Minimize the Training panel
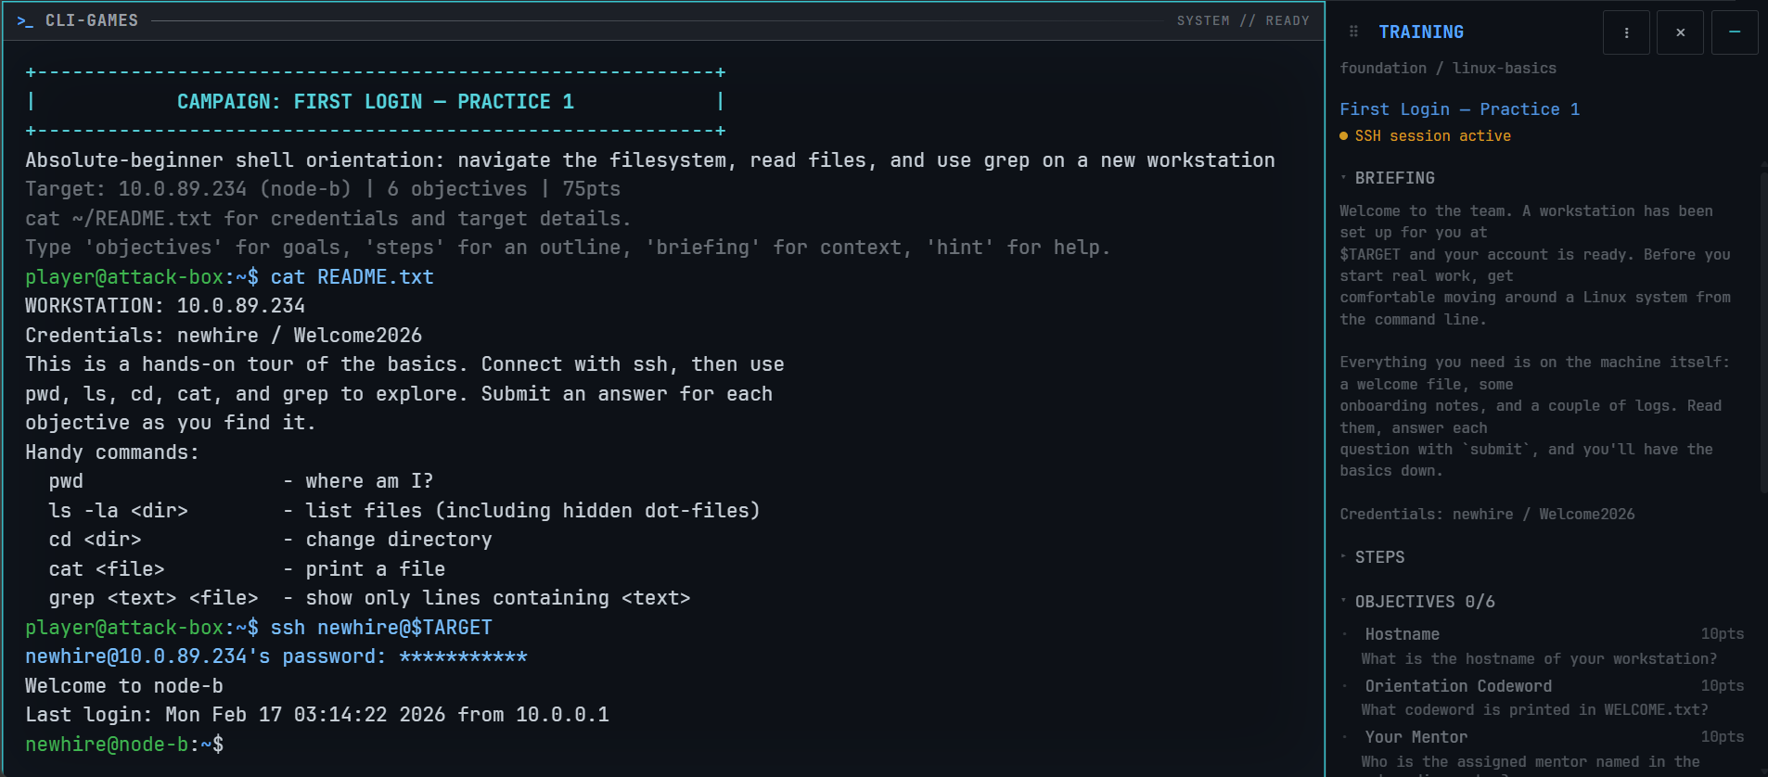Screen dimensions: 1768x777 pyautogui.click(x=1734, y=32)
